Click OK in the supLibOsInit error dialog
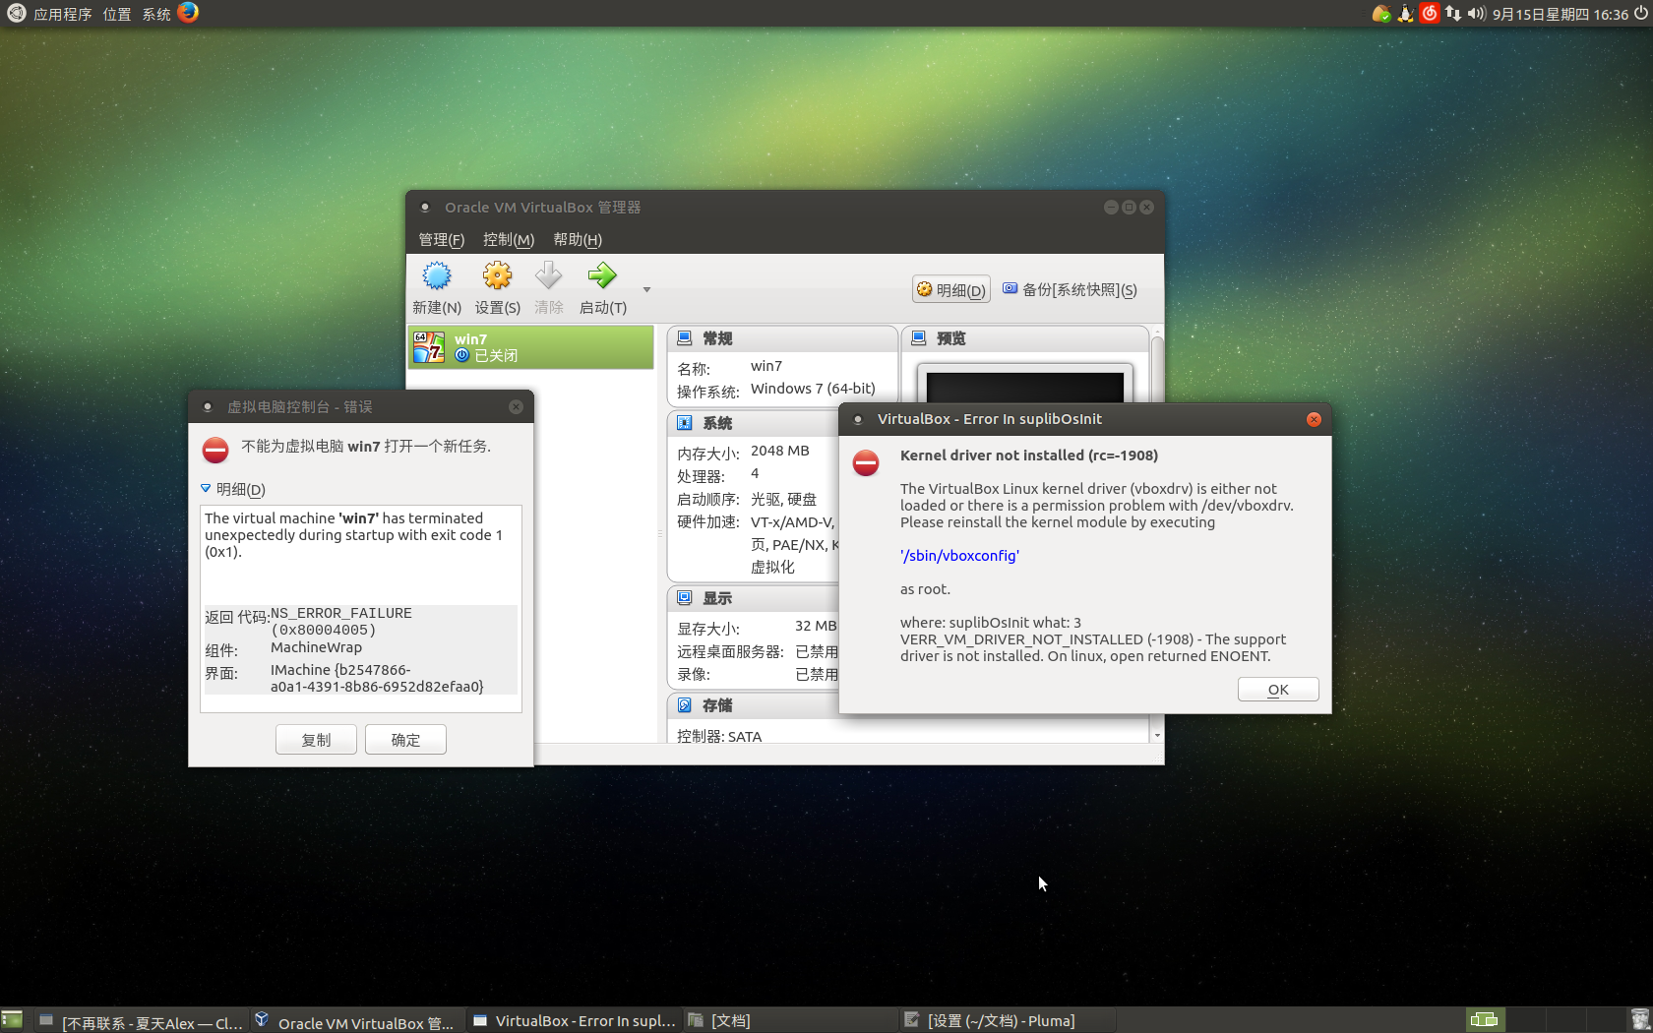Image resolution: width=1653 pixels, height=1033 pixels. tap(1278, 690)
